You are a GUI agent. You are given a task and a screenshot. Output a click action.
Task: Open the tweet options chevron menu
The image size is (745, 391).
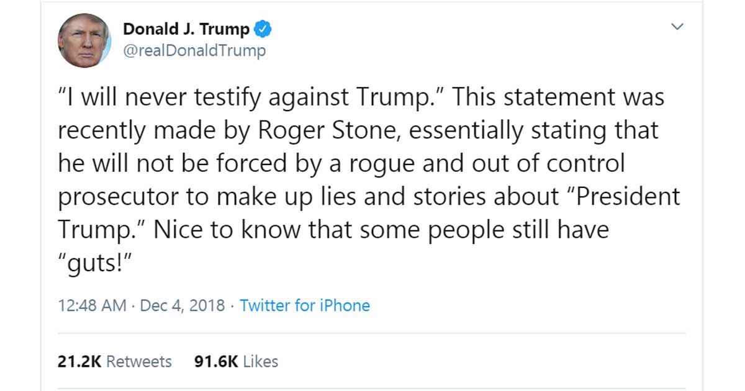(x=677, y=27)
